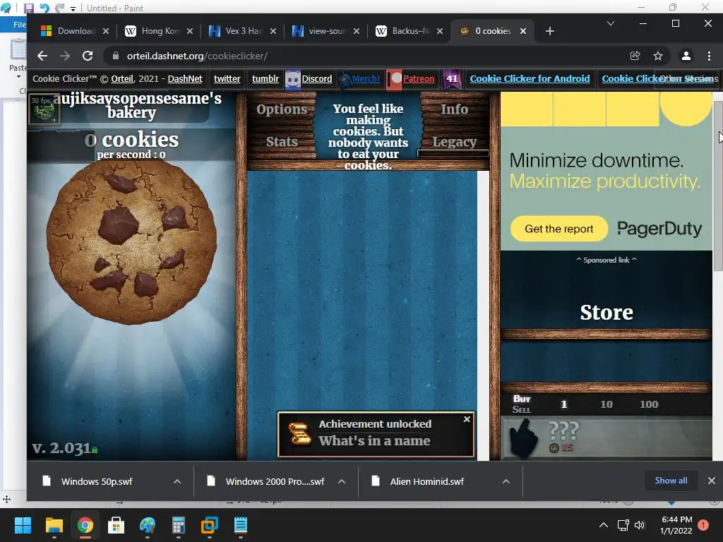This screenshot has height=542, width=723.
Task: Switch to the Hong Kong tab
Action: [x=158, y=31]
